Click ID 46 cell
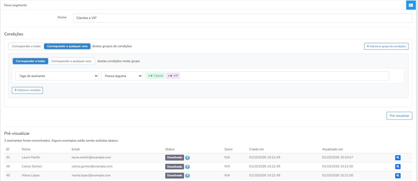This screenshot has width=418, height=181. (x=8, y=166)
